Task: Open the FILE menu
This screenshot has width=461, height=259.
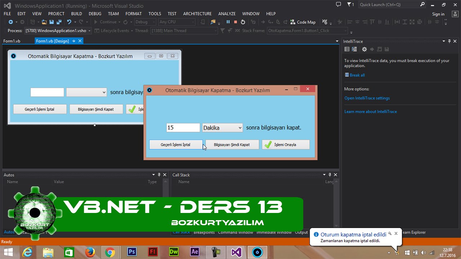Action: [7, 14]
